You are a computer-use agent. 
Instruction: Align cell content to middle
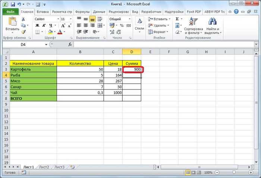(x=86, y=19)
